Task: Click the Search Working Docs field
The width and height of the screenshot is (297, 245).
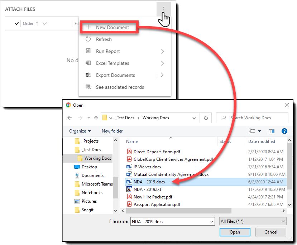Action: point(252,118)
